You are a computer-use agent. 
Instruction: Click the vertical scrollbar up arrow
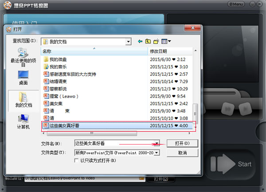[x=196, y=51]
